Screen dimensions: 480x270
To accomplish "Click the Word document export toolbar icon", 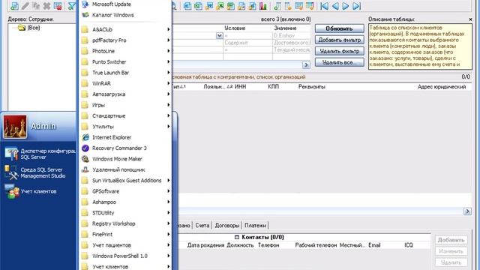I will [187, 6].
